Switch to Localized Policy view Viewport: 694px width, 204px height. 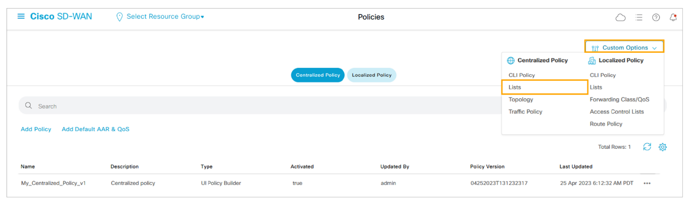click(371, 75)
